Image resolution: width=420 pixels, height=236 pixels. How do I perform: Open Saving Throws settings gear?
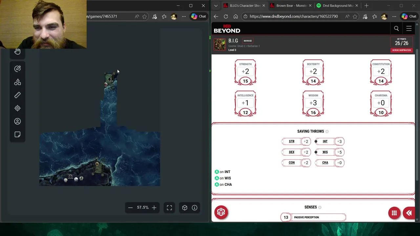click(x=327, y=131)
